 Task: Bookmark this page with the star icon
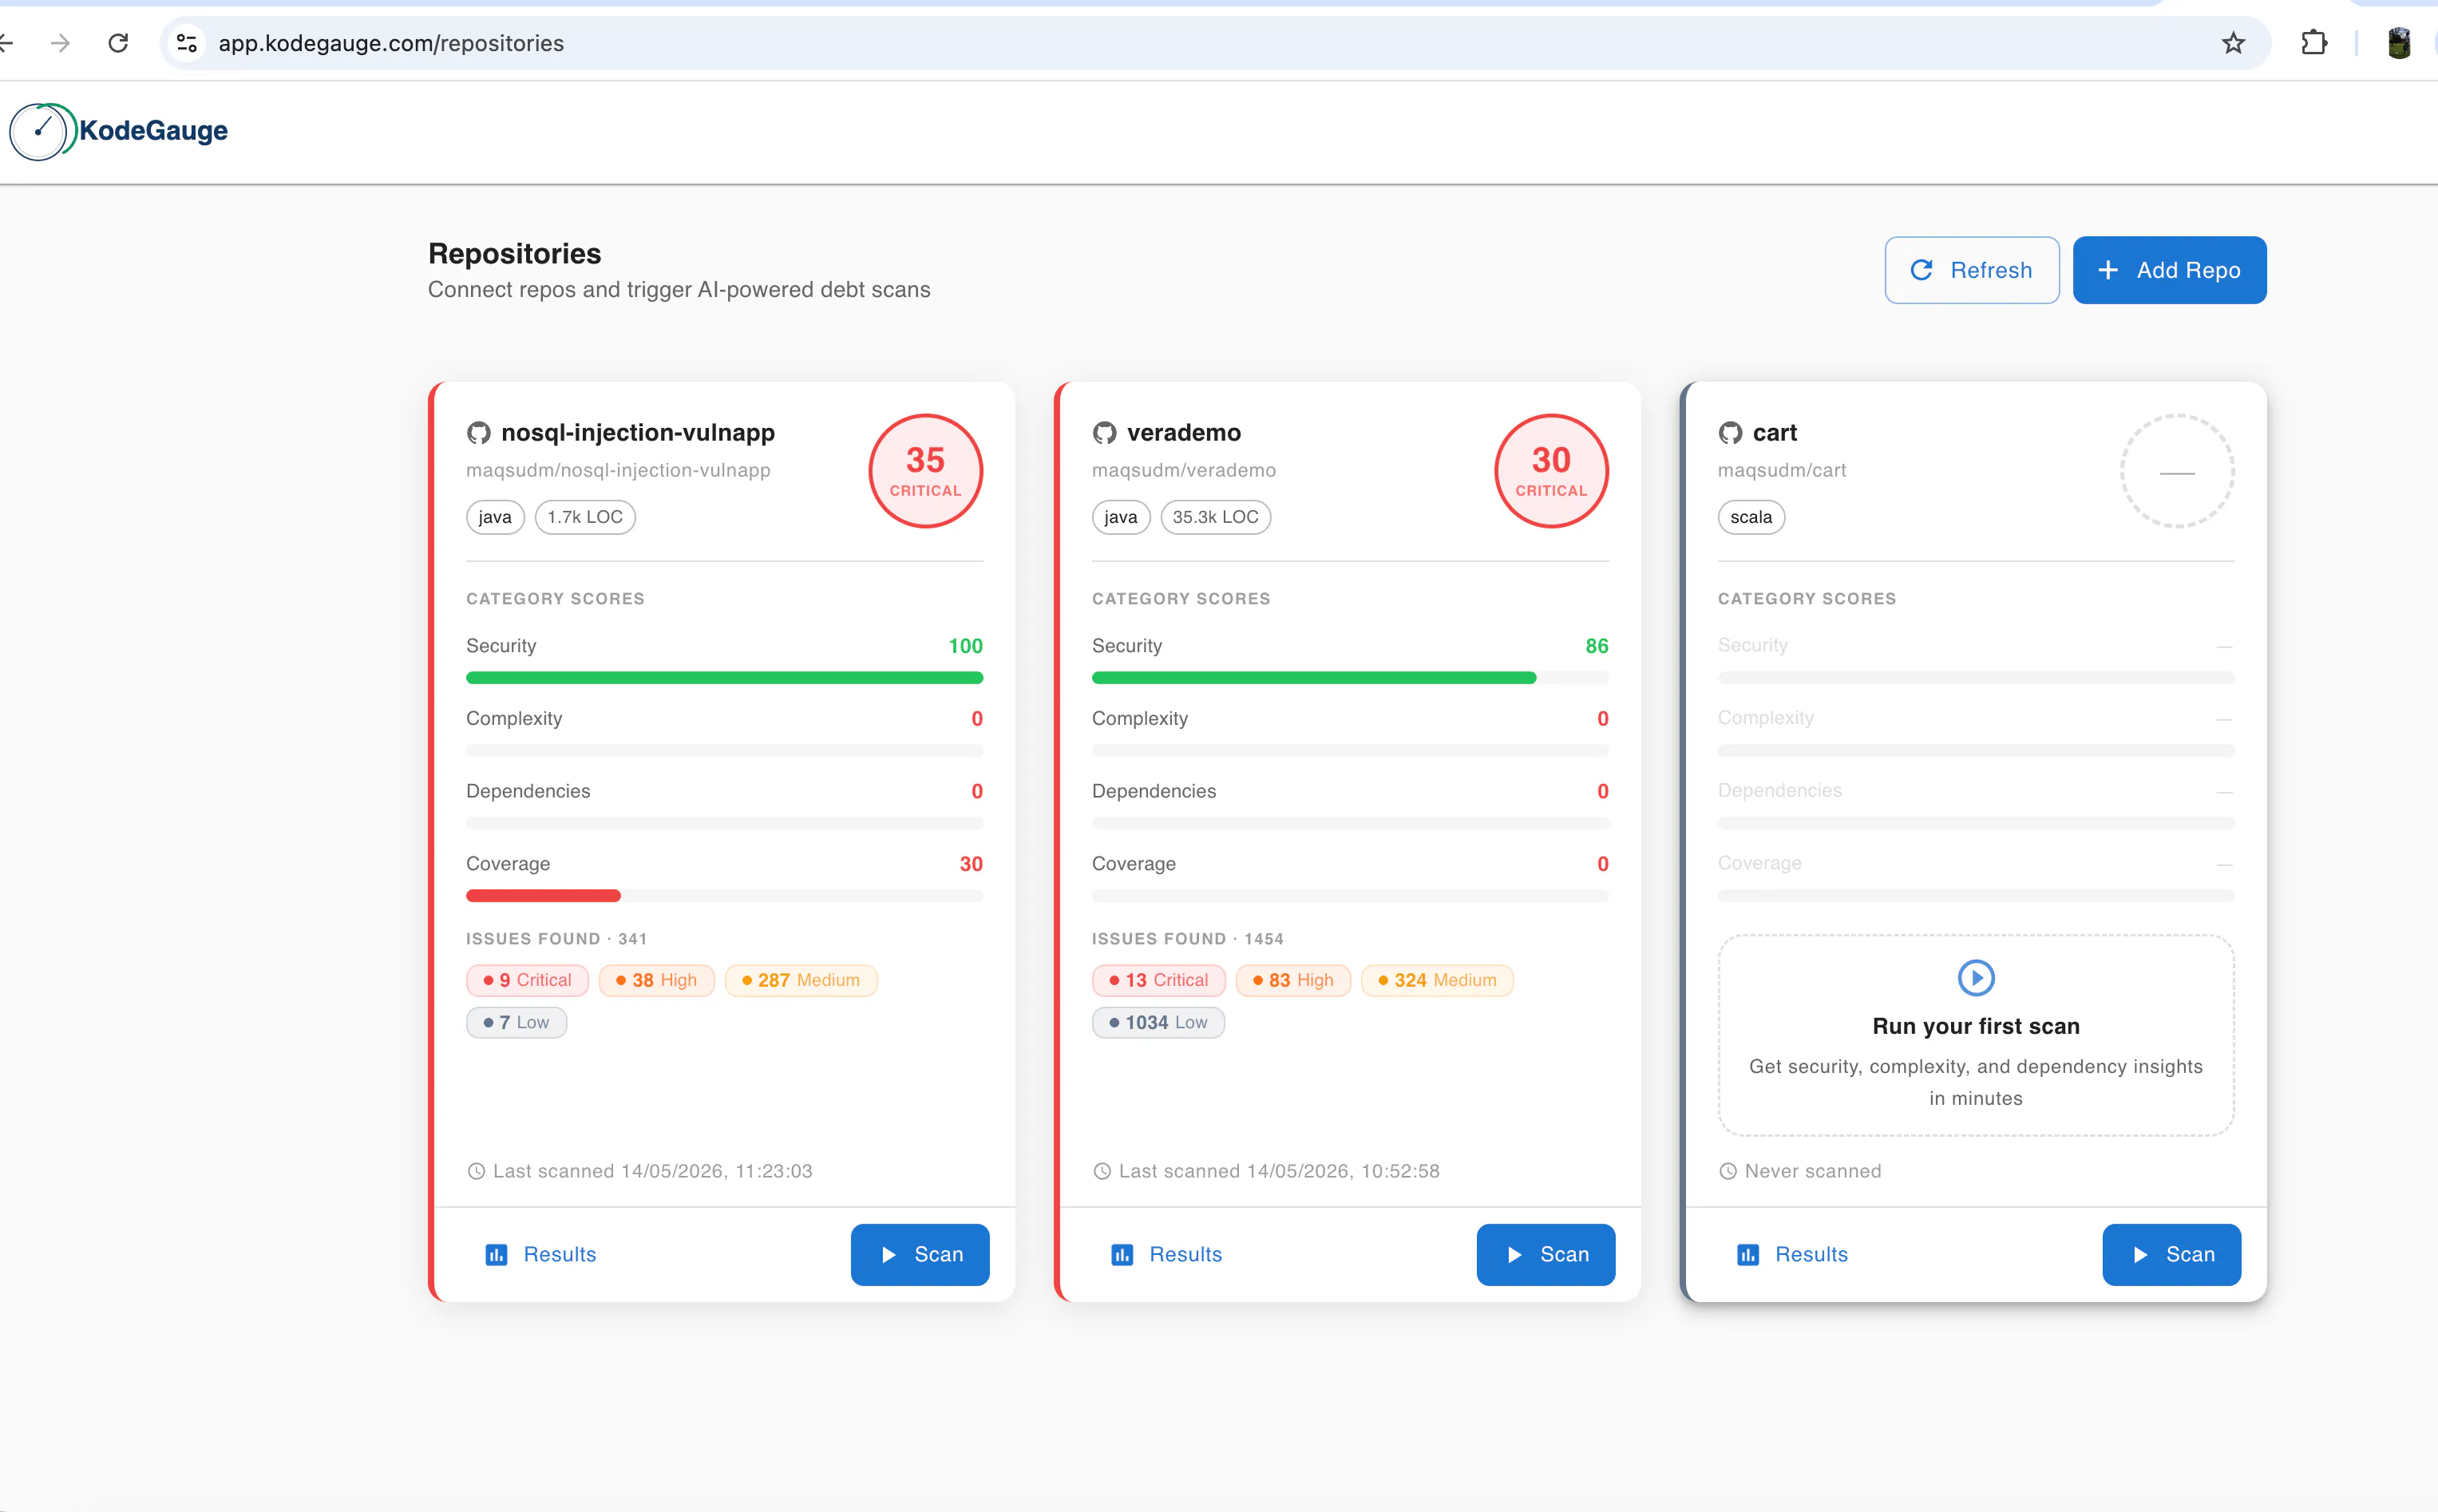point(2233,43)
